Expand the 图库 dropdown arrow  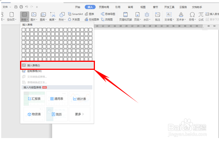click(x=46, y=20)
